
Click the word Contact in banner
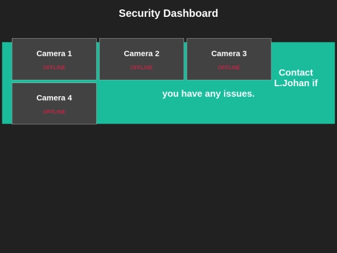pos(296,72)
